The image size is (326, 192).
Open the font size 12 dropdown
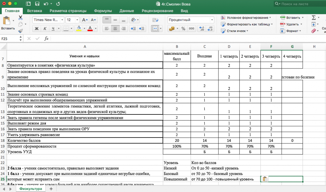point(77,20)
